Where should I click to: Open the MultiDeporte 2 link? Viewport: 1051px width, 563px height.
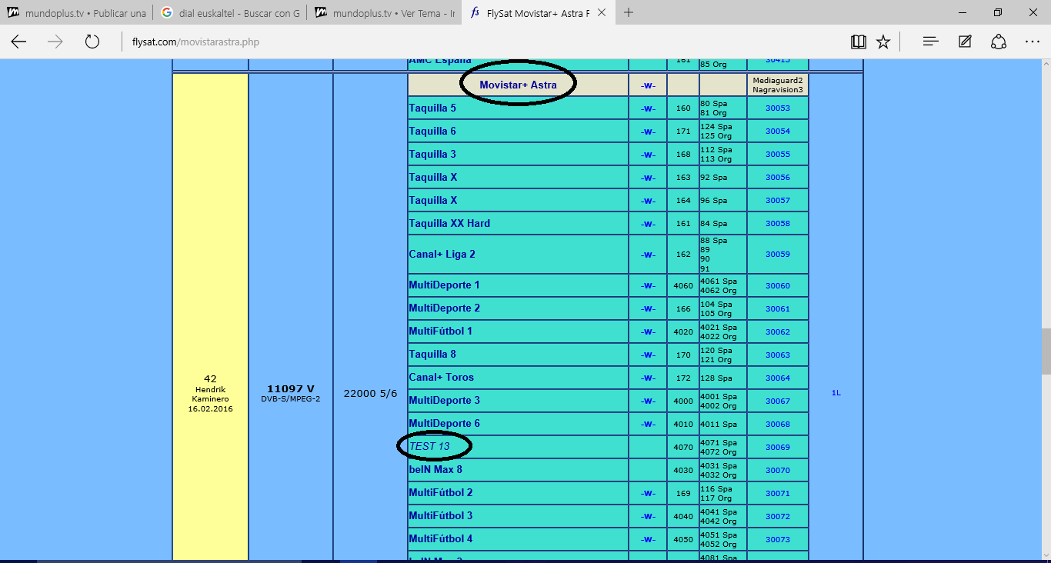(444, 308)
